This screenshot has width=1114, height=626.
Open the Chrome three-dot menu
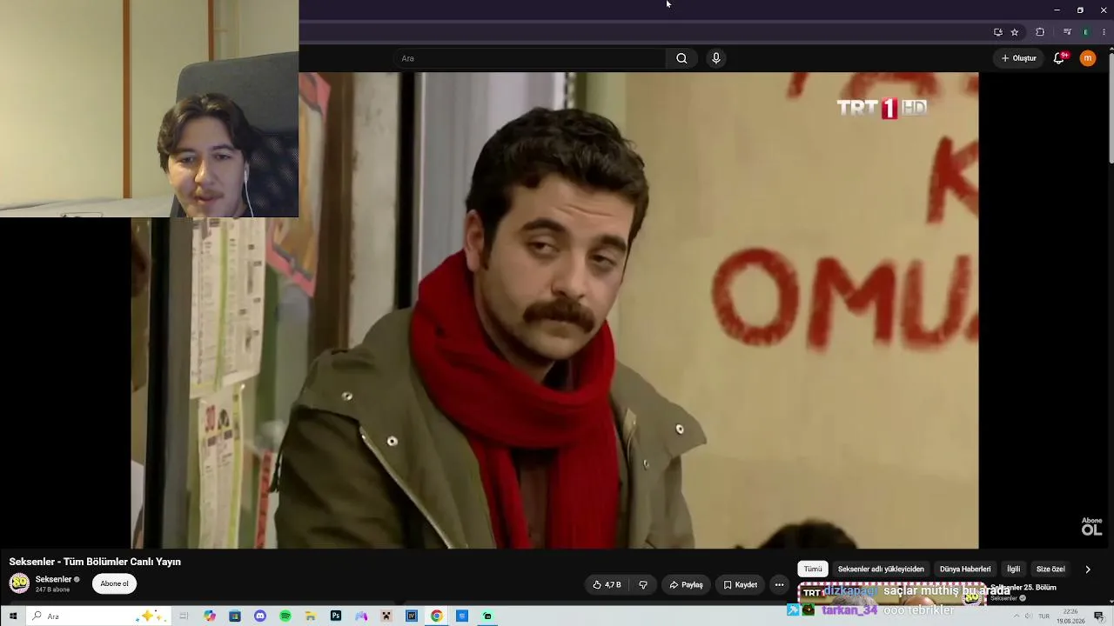pos(1104,32)
